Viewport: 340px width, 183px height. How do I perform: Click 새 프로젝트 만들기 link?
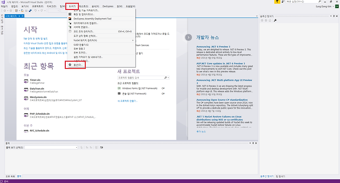coord(127,101)
